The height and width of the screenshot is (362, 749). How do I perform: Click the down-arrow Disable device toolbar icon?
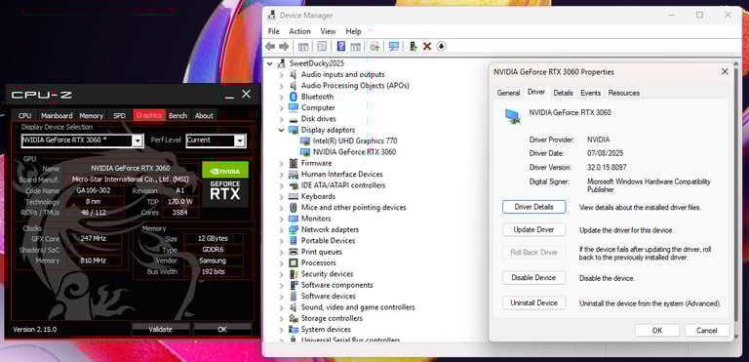click(x=442, y=46)
